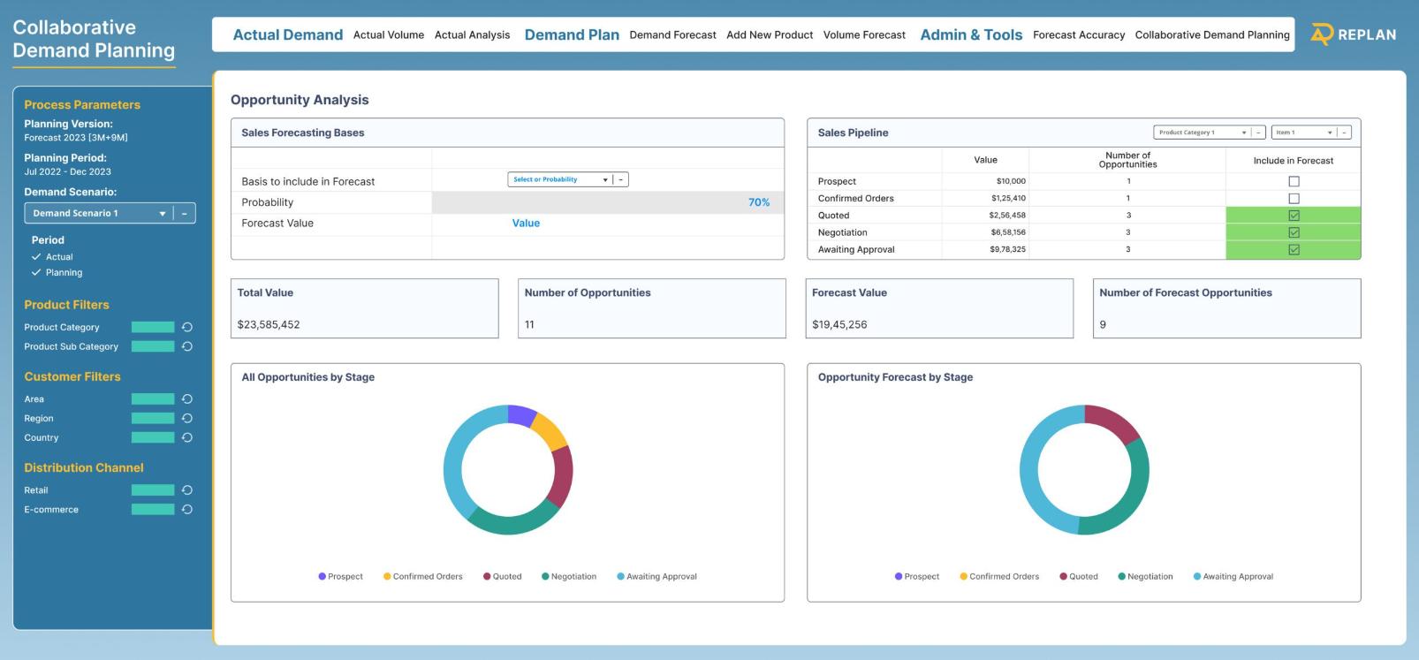
Task: Reset the Product Category filter
Action: [x=186, y=327]
